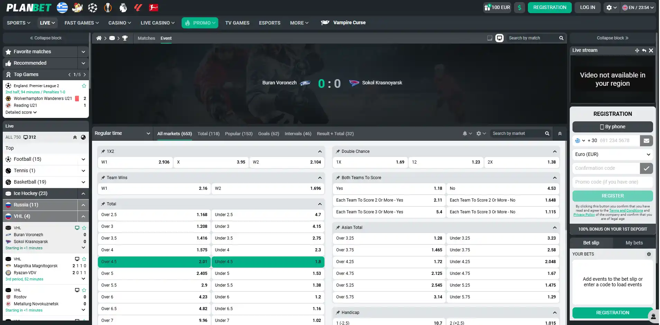Image resolution: width=660 pixels, height=325 pixels.
Task: Open the Bundesliga red logo shortcut
Action: point(154,7)
